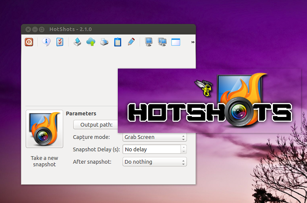Click the grab window icon
The image size is (307, 203).
click(176, 42)
